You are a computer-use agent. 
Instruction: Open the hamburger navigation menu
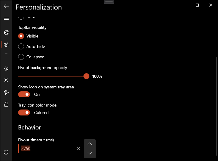click(x=6, y=18)
